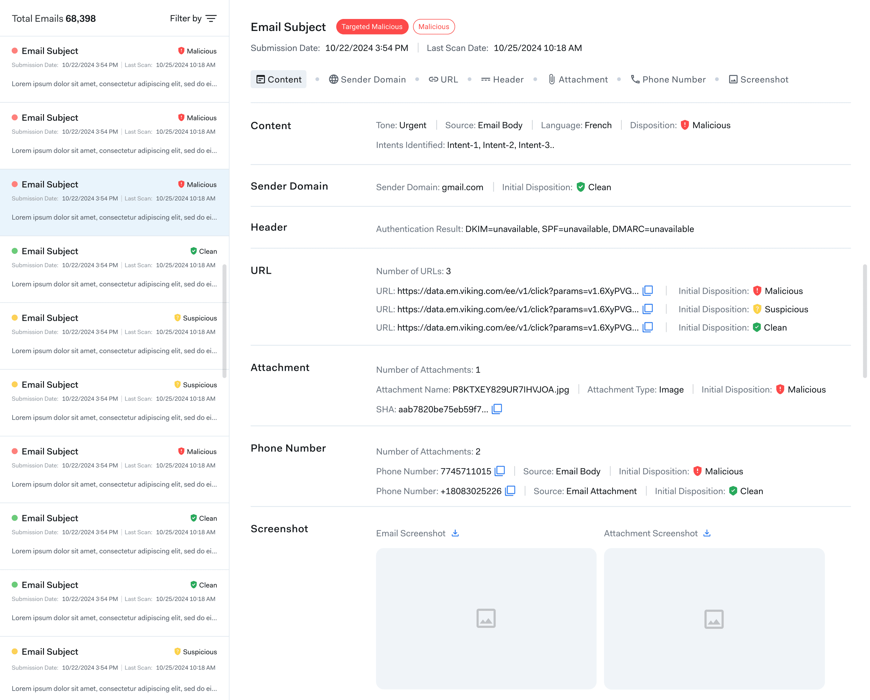870x700 pixels.
Task: Copy the URL marked Clean
Action: (x=648, y=327)
